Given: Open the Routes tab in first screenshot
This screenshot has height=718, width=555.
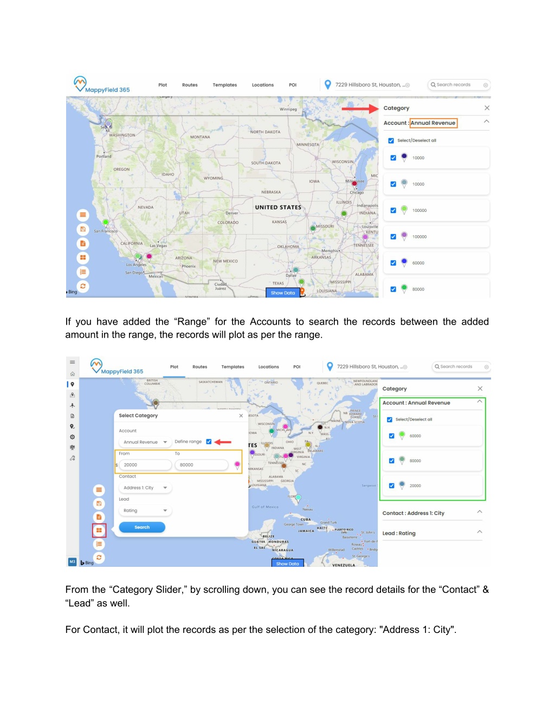Looking at the screenshot, I should click(190, 85).
